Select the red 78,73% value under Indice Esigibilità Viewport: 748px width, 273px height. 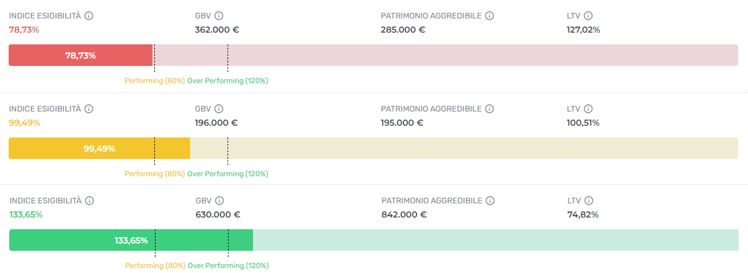coord(24,30)
